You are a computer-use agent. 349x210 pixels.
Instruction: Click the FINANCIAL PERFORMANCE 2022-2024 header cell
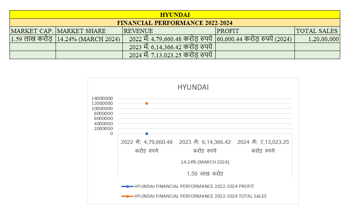pyautogui.click(x=175, y=23)
